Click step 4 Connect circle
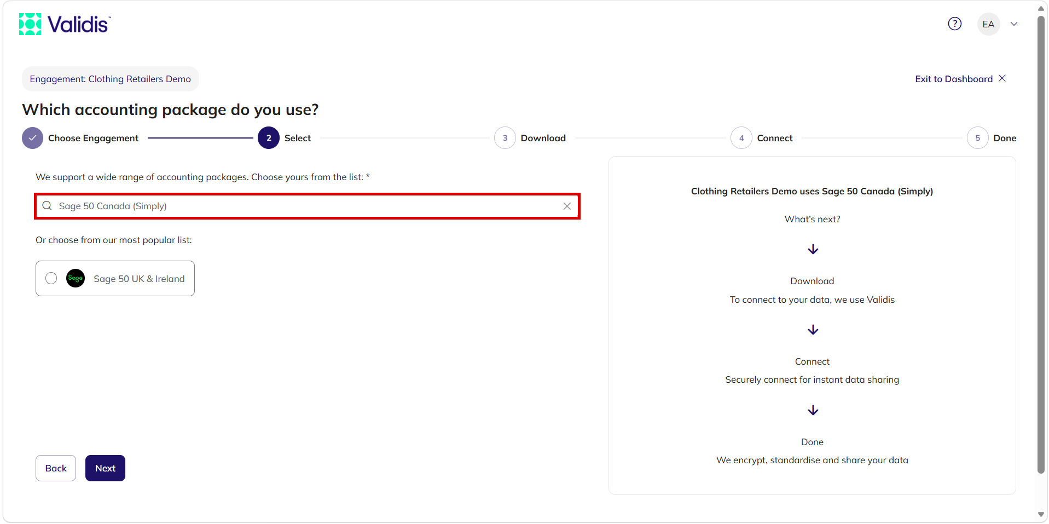Screen dimensions: 1049x524 [741, 138]
